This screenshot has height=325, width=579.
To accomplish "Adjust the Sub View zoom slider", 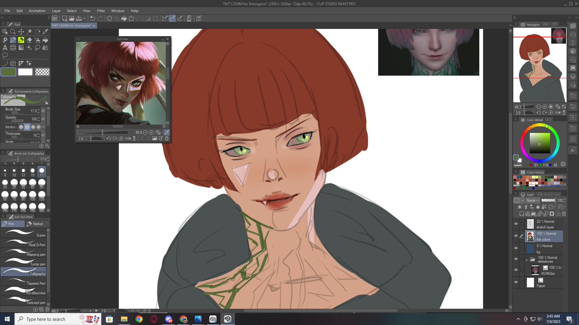I will (x=102, y=132).
